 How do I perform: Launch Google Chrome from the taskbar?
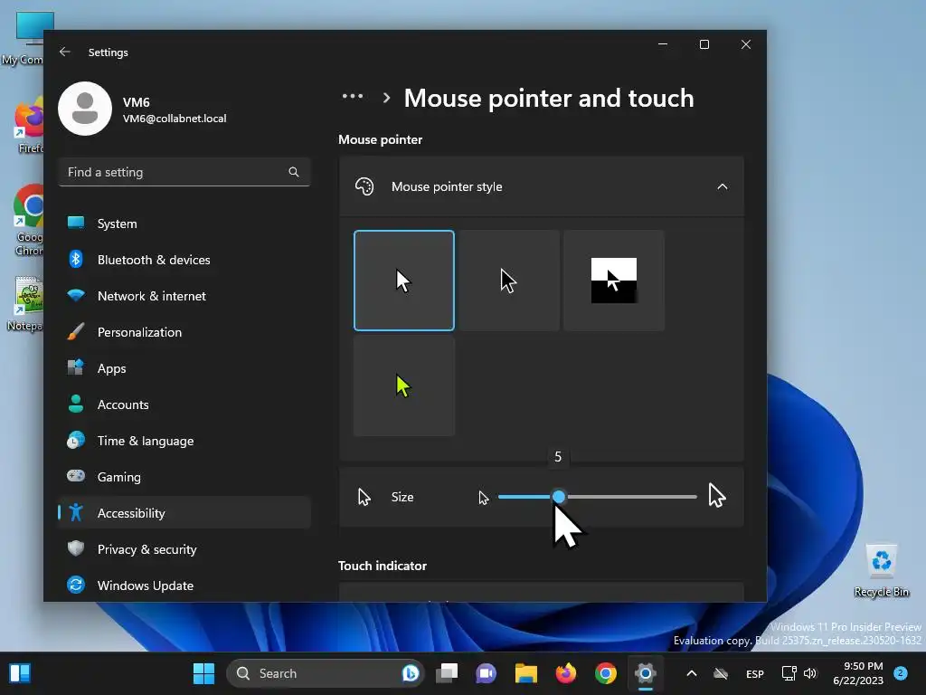[x=606, y=673]
